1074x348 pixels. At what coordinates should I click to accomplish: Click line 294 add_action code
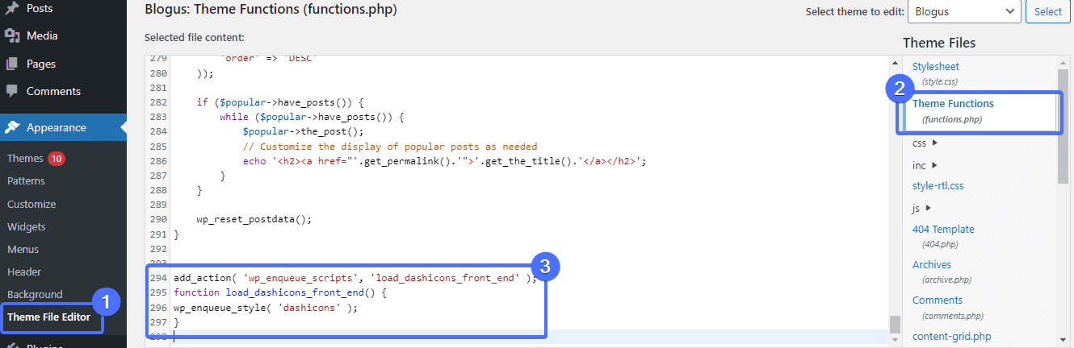pos(355,278)
